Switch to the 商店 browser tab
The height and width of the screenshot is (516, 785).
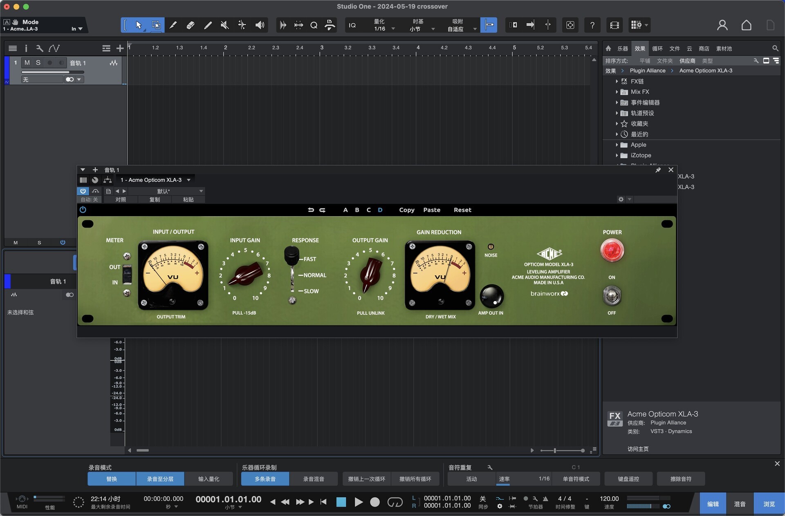[x=704, y=49]
